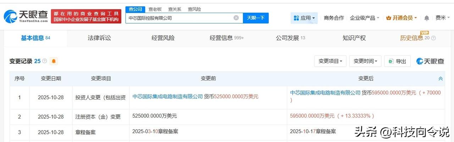The width and height of the screenshot is (454, 142).
Task: Switch to the 经营信息 tab
Action: point(227,38)
